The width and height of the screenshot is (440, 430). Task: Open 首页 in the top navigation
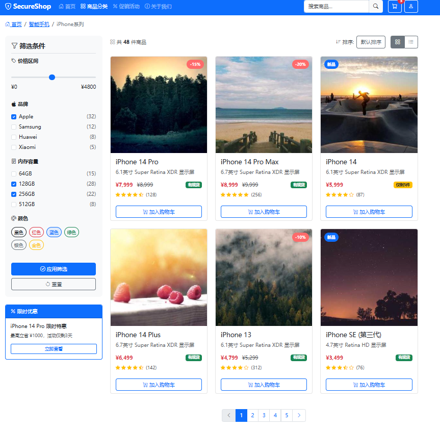67,7
